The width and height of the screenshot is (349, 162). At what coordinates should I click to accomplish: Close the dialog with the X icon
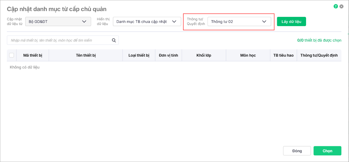[x=341, y=6]
